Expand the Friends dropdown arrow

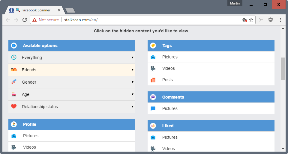click(132, 70)
